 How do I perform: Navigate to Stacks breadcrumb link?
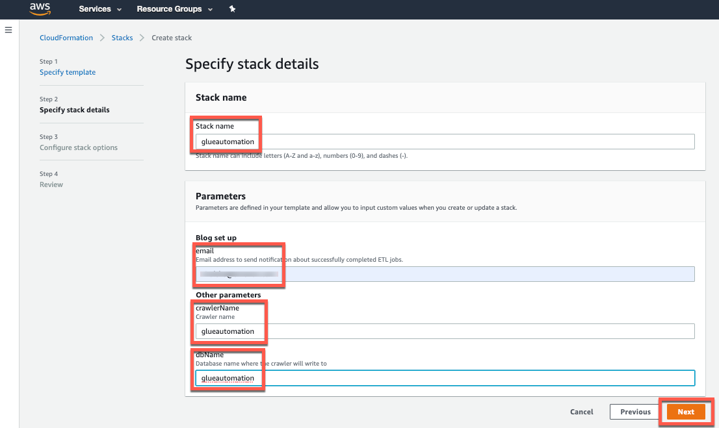click(x=122, y=38)
